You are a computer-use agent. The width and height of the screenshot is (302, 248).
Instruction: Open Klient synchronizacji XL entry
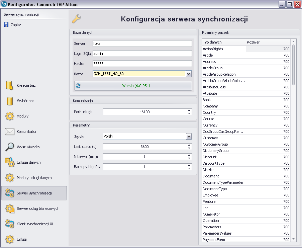(35, 224)
